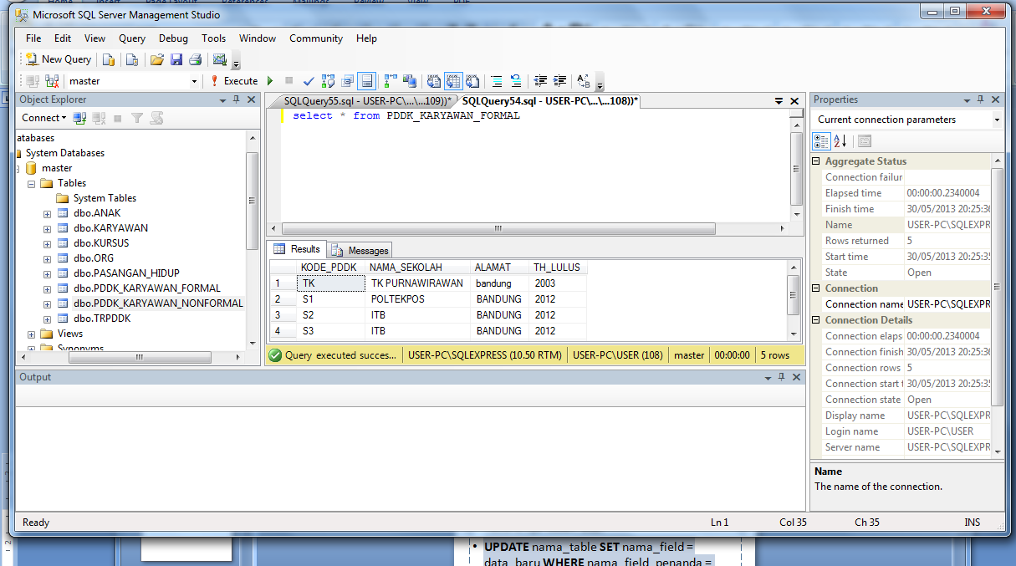Comment out selected lines icon
The width and height of the screenshot is (1016, 566).
pyautogui.click(x=496, y=81)
